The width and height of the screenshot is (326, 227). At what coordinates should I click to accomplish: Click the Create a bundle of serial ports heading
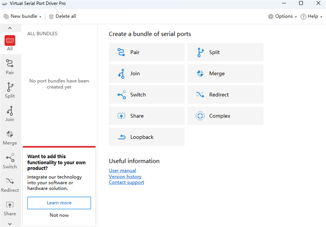[150, 34]
